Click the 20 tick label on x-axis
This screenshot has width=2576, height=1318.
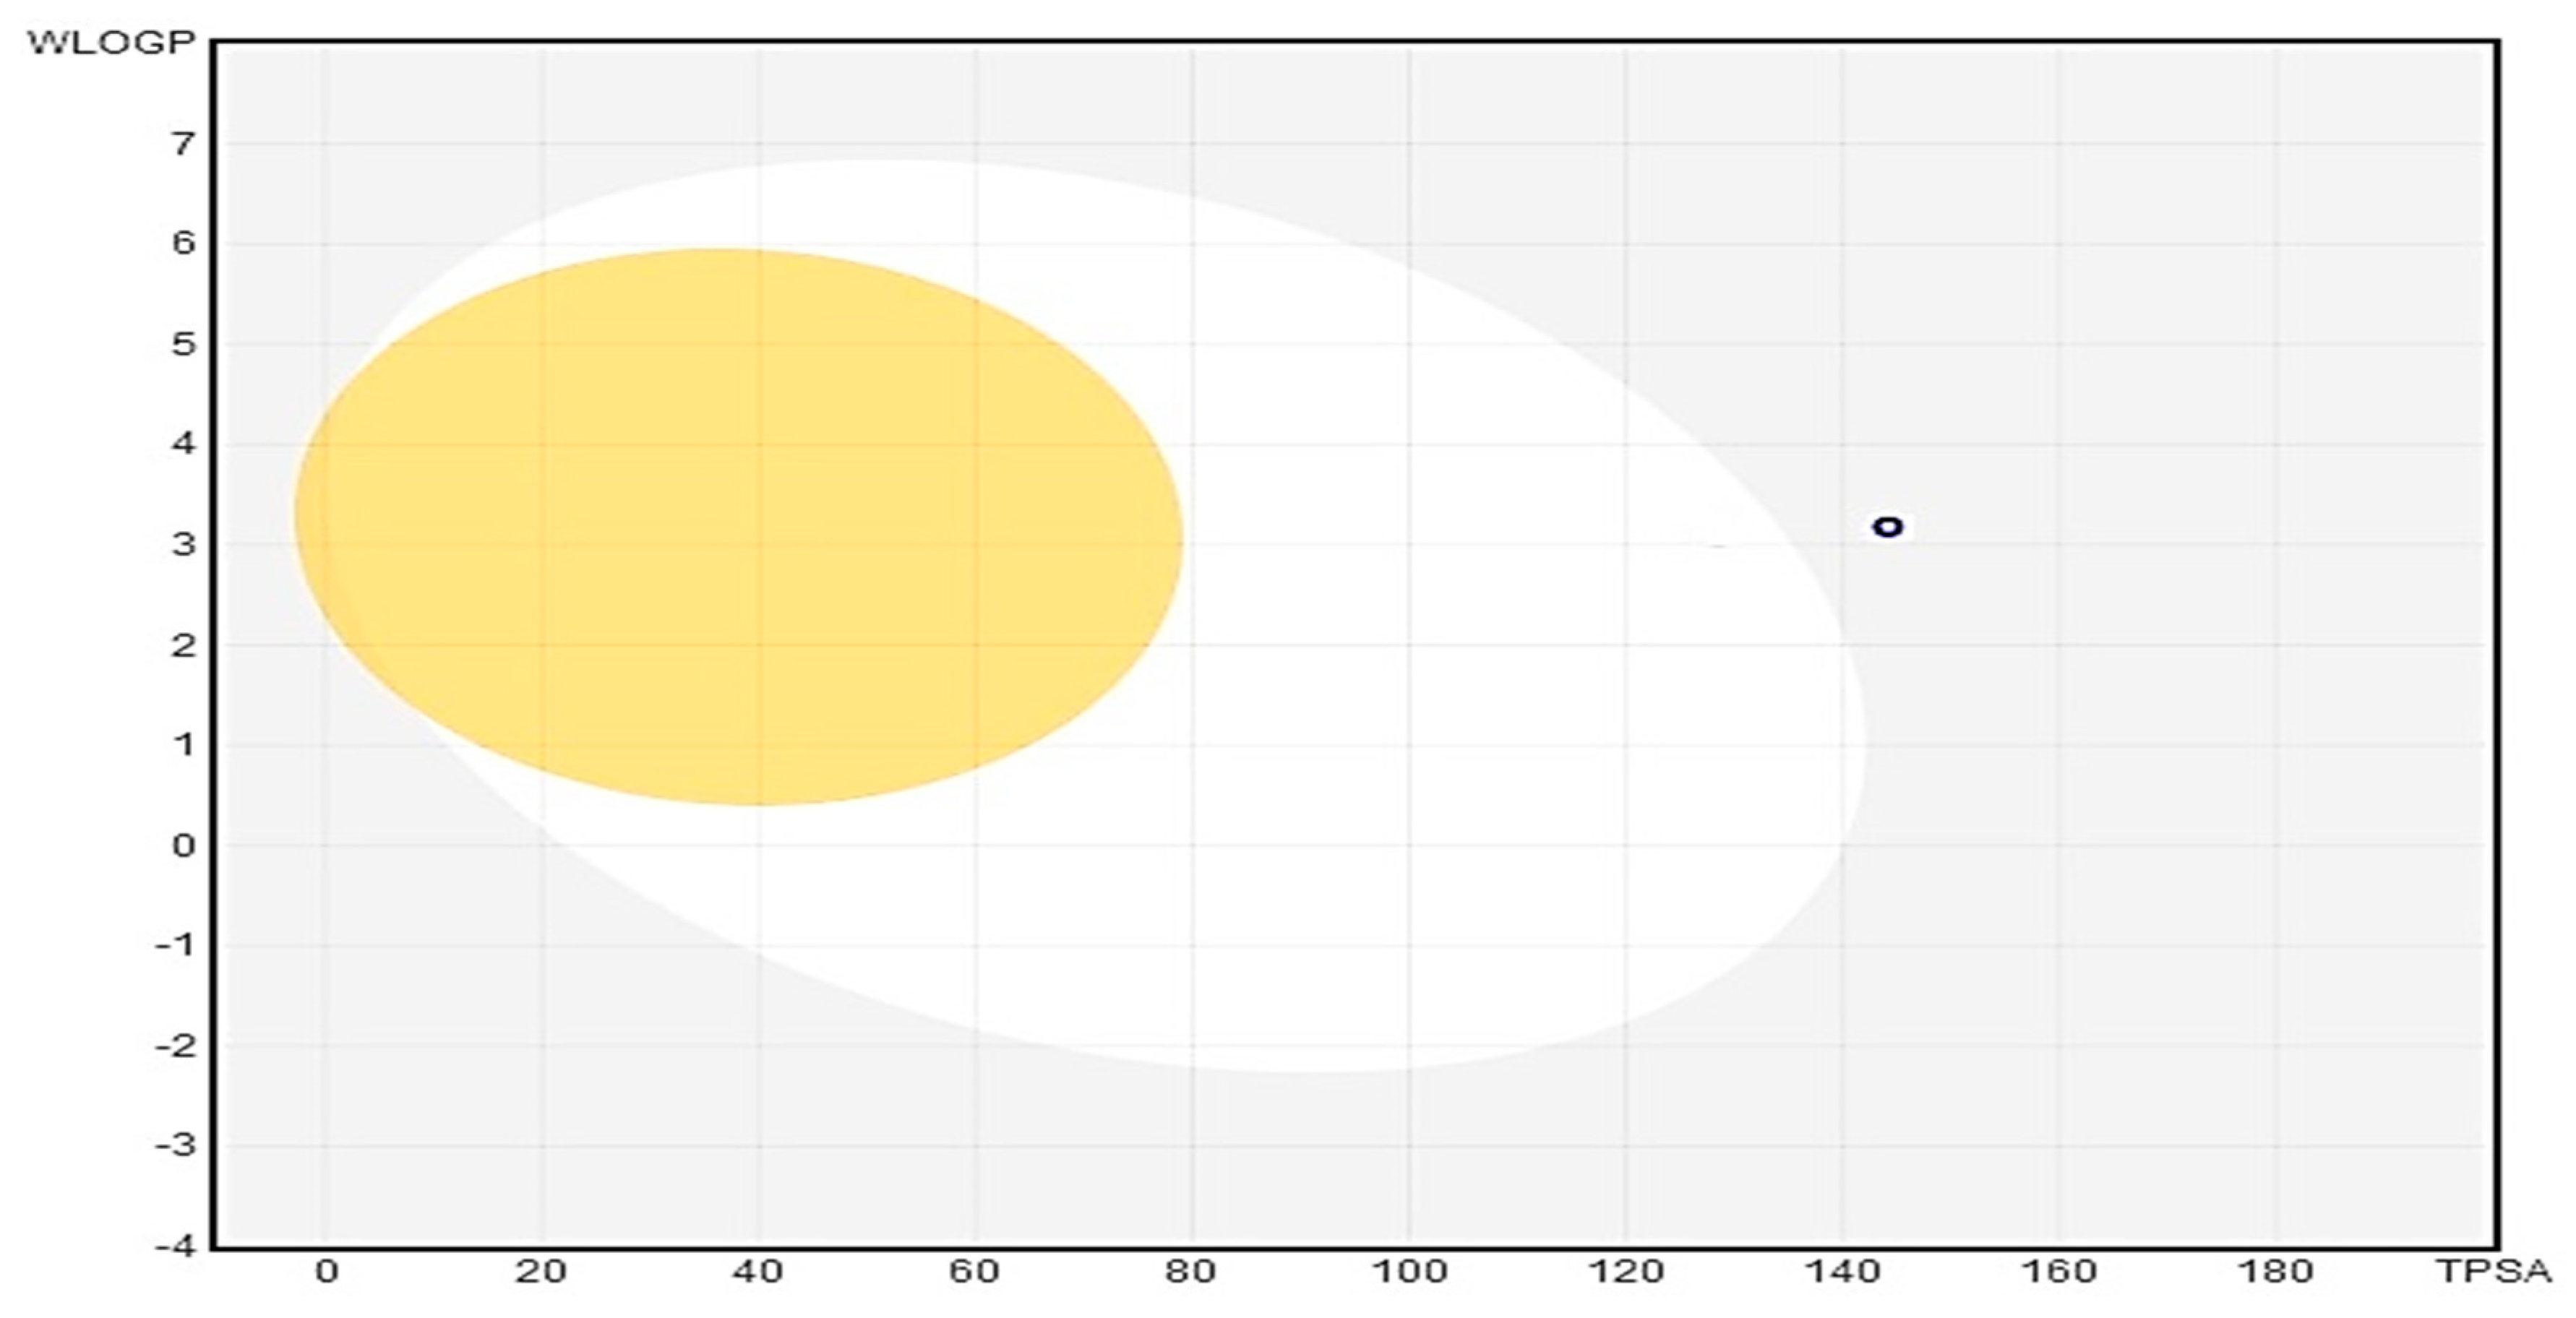tap(541, 1272)
